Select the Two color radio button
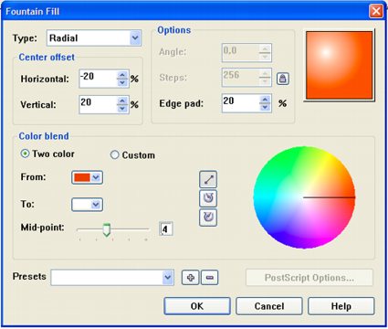The width and height of the screenshot is (388, 329). point(25,154)
